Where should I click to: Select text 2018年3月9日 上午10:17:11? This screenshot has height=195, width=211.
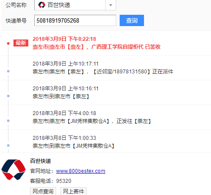(x=66, y=64)
